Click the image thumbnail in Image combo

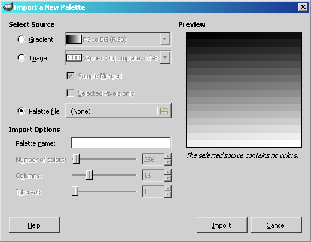[74, 58]
